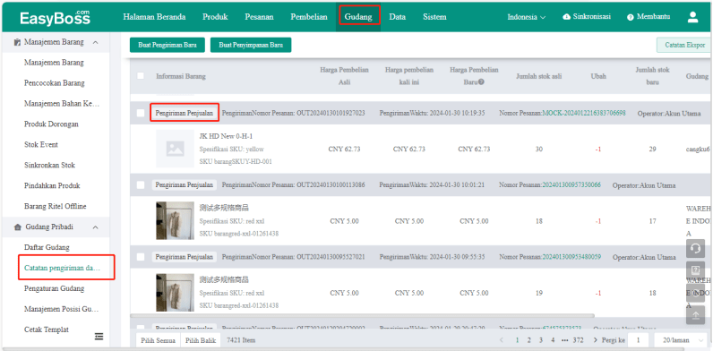The height and width of the screenshot is (351, 713).
Task: Open Pindahkan Produk in sidebar
Action: (x=52, y=185)
